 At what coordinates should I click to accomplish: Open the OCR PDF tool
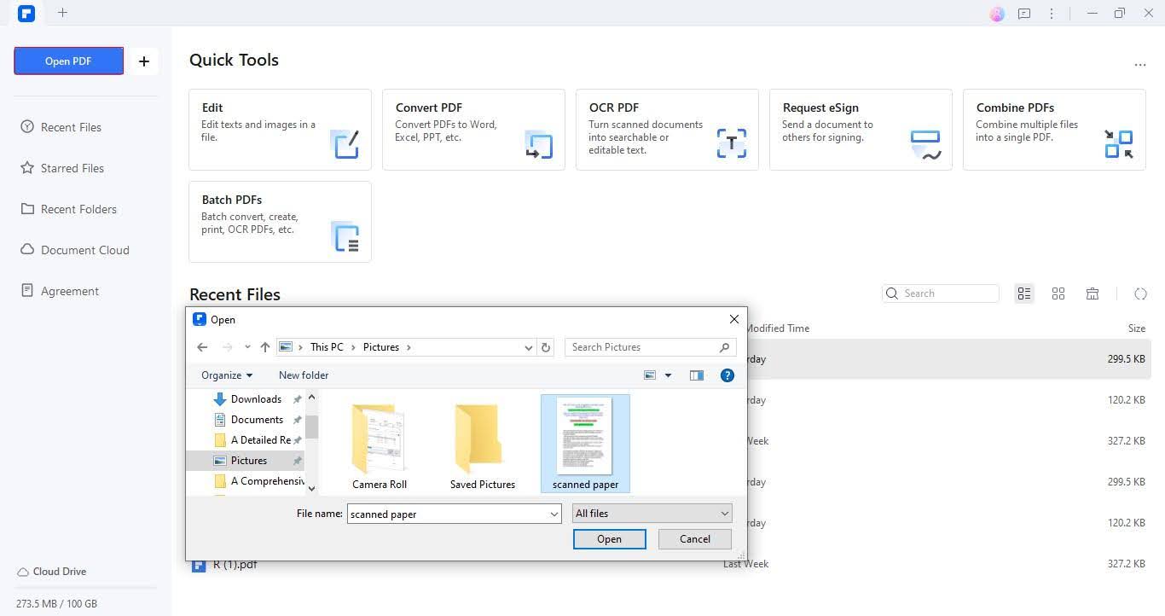[667, 128]
